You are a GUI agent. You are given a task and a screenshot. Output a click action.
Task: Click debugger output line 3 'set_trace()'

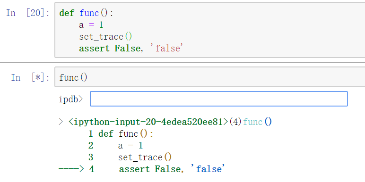click(x=130, y=157)
